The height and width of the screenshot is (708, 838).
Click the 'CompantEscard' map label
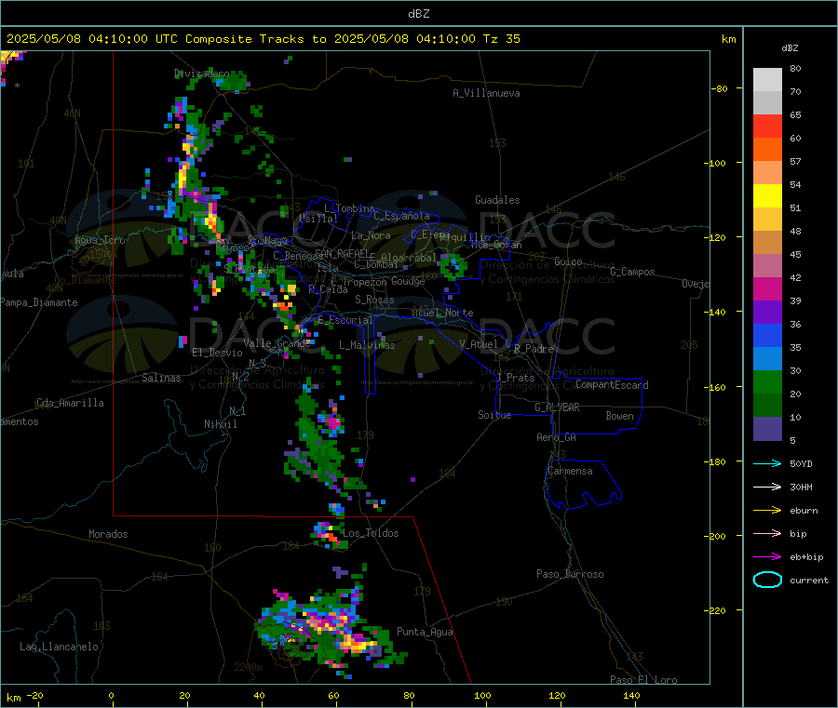(613, 385)
